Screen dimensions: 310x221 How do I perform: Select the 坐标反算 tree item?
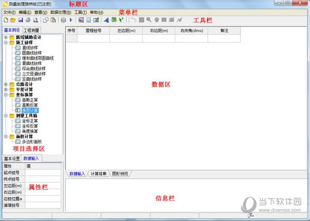[x=30, y=126]
